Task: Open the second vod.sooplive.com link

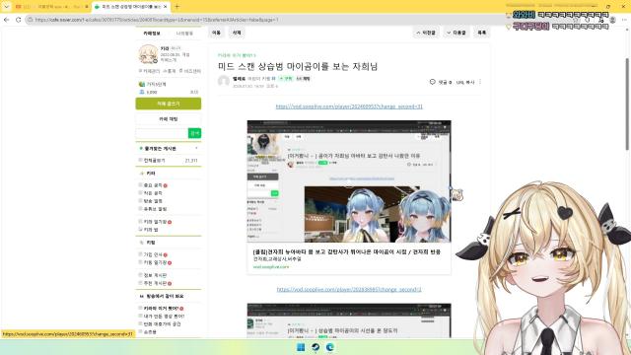Action: pyautogui.click(x=349, y=289)
